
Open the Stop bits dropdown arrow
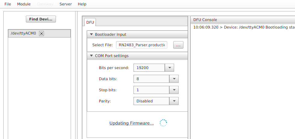coord(174,90)
